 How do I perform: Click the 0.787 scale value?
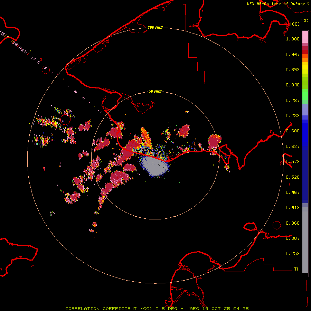tap(293, 100)
